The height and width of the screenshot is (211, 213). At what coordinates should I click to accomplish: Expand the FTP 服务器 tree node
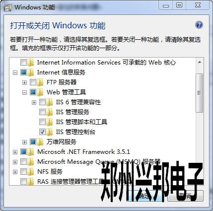pos(24,82)
